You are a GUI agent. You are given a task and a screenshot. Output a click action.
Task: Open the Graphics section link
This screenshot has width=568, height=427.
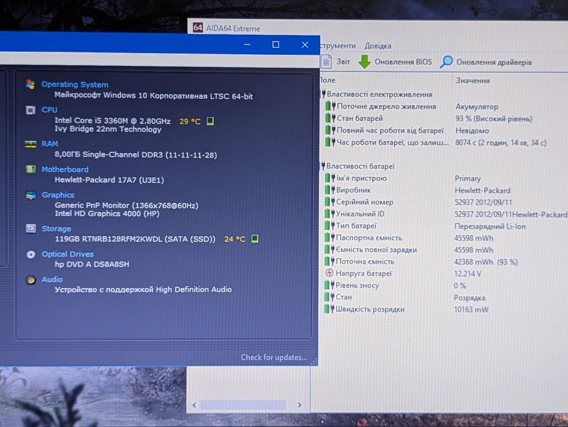[x=58, y=195]
